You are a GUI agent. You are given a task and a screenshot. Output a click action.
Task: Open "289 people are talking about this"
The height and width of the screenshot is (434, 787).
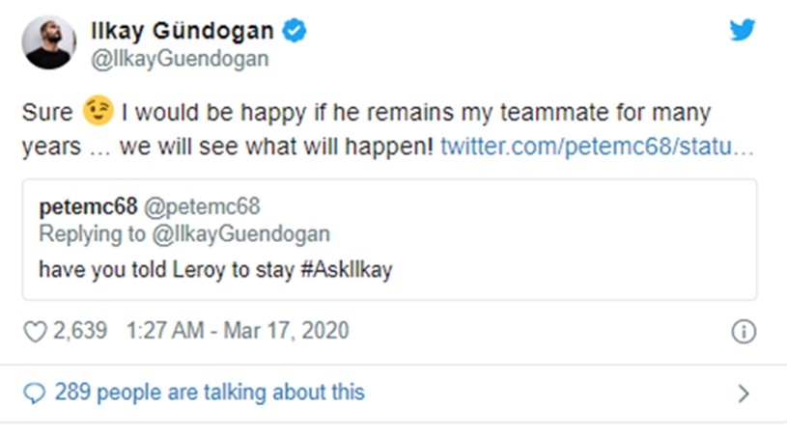[x=210, y=393]
